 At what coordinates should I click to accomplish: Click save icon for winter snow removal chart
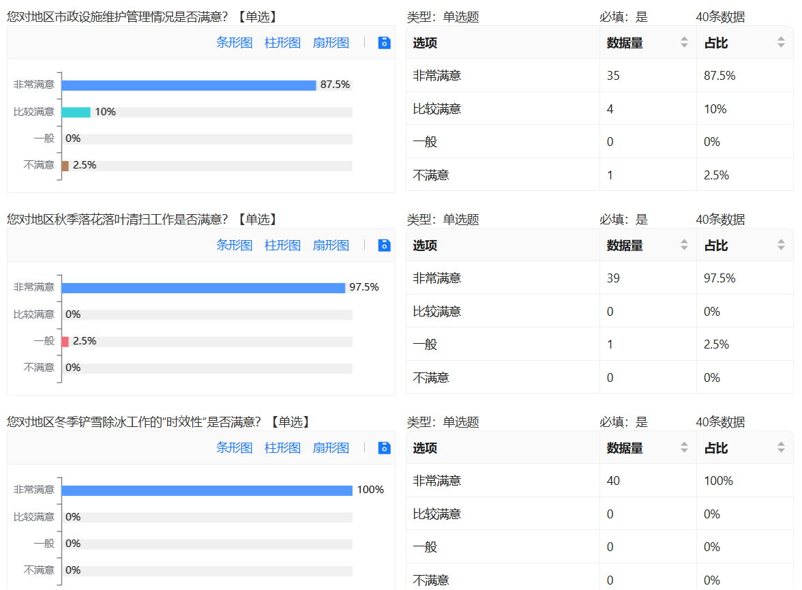point(385,447)
